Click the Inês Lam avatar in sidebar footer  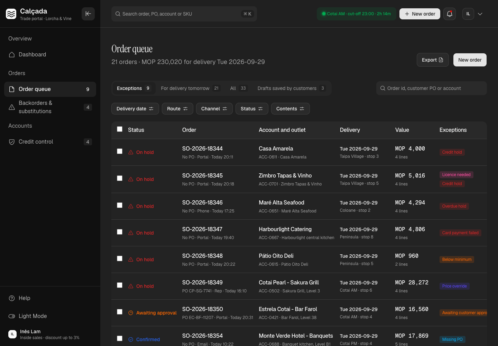[12, 334]
